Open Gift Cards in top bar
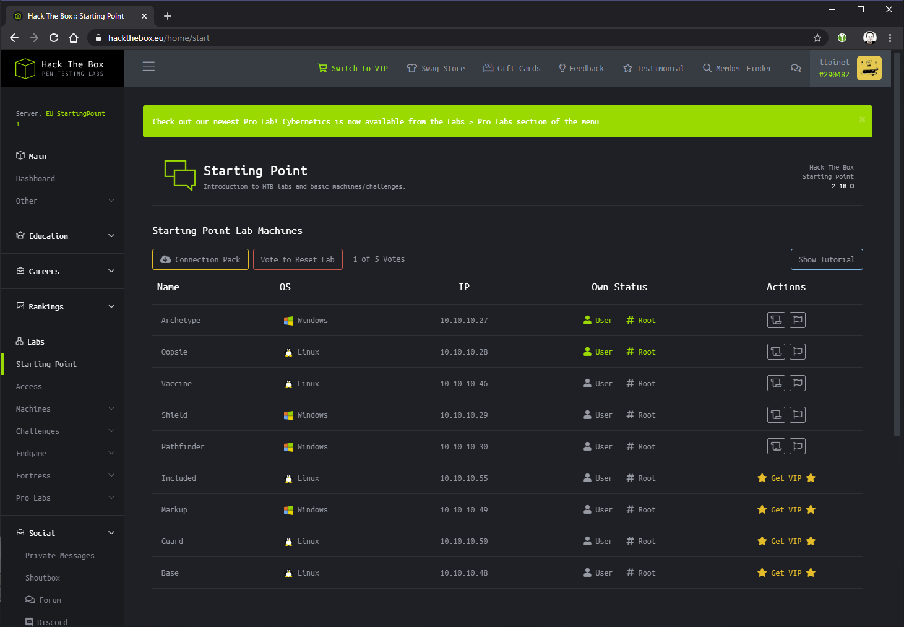 pos(512,68)
